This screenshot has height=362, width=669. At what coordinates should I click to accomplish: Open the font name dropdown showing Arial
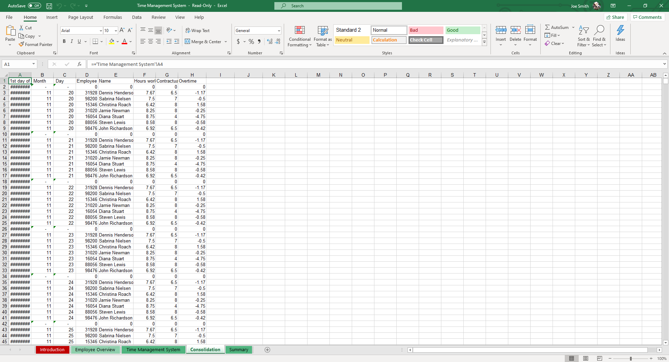101,31
